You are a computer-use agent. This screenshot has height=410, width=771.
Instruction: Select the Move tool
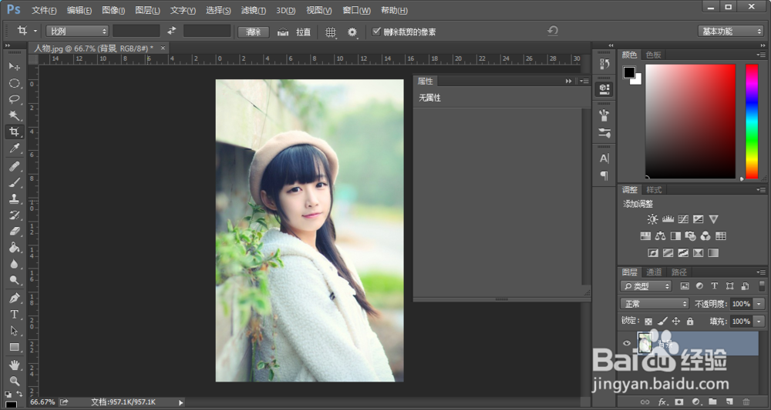[14, 66]
